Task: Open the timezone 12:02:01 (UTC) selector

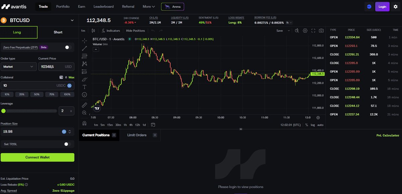Action: 290,125
